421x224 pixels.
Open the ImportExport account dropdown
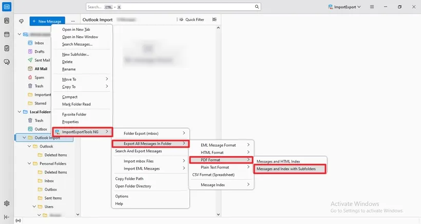tap(345, 7)
